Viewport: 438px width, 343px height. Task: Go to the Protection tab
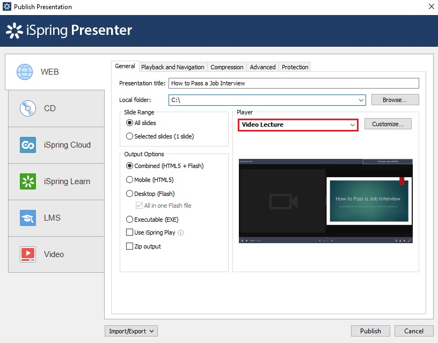pyautogui.click(x=295, y=67)
